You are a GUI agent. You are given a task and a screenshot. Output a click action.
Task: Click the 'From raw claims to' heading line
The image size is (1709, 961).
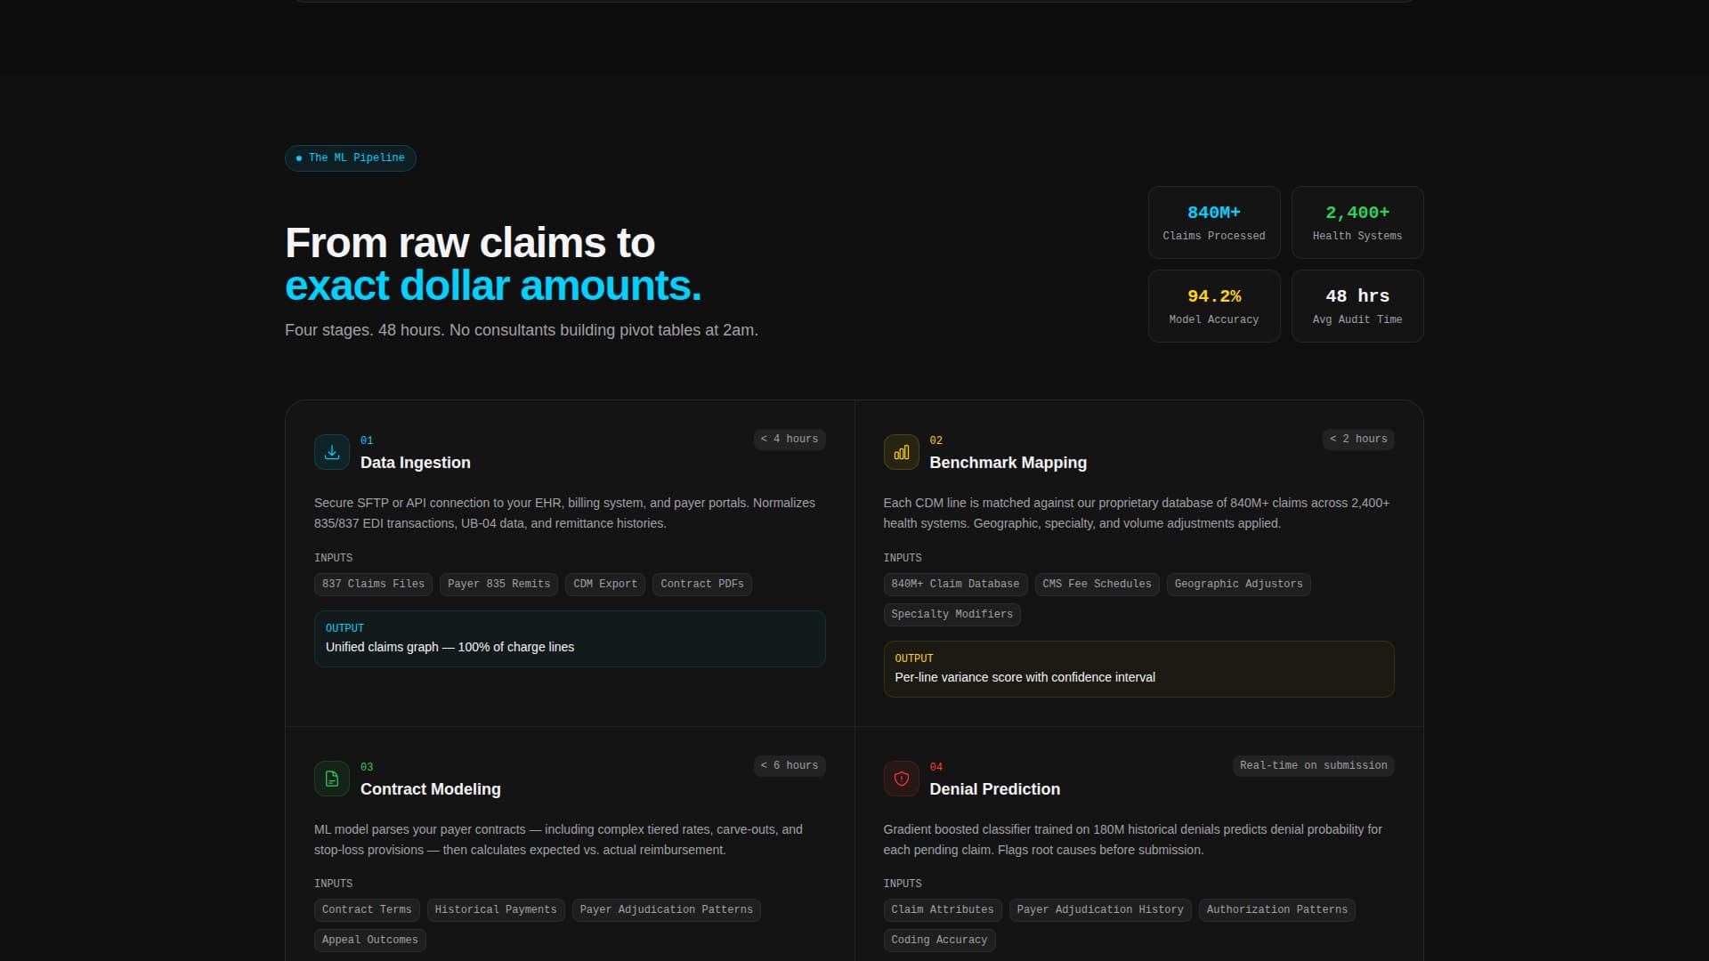tap(470, 243)
